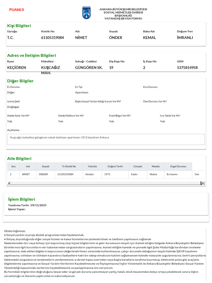
Task: Click the Engel Durumu column header
Action: (178, 166)
